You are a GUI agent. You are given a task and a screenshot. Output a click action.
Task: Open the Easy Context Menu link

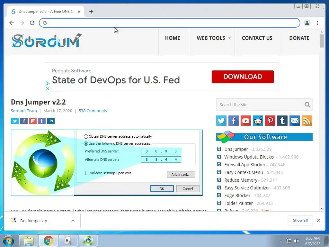tap(244, 172)
